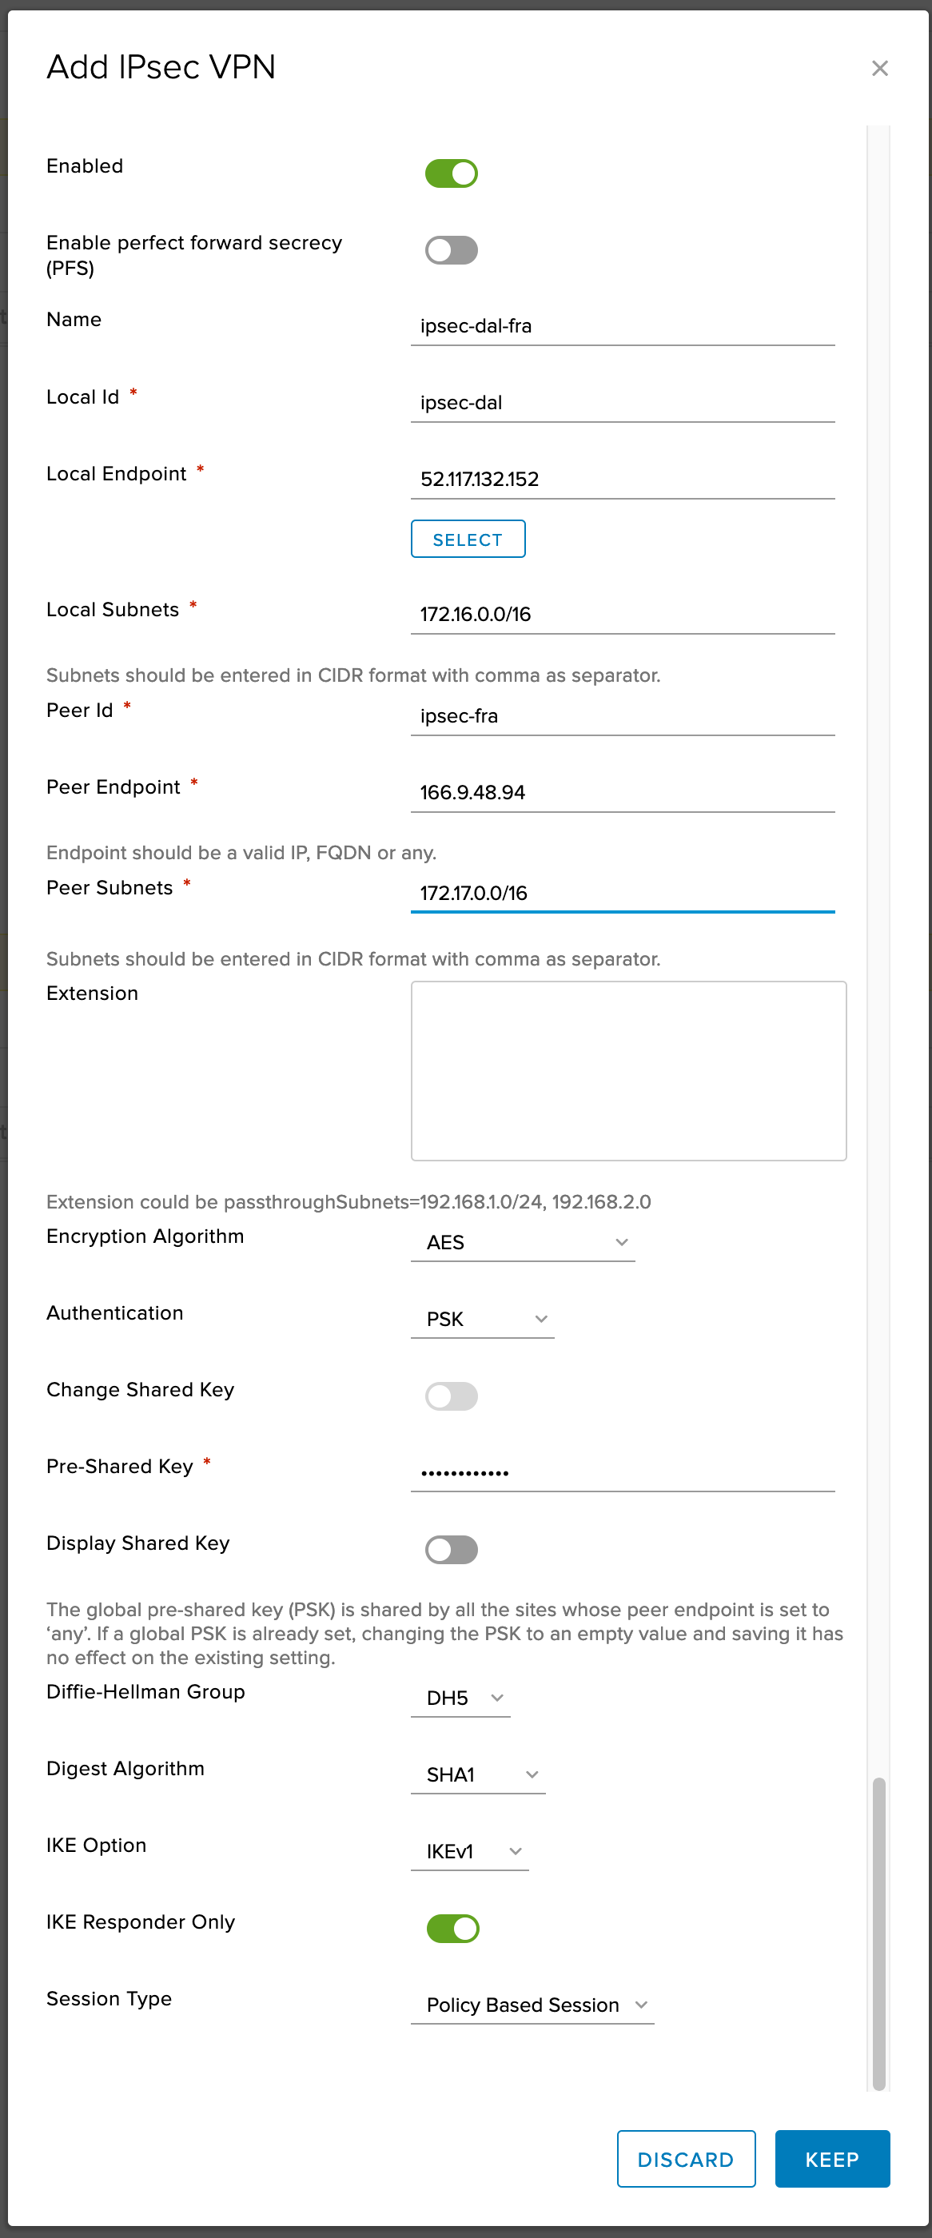Click inside the Extension text area
The image size is (932, 2238).
(628, 1070)
